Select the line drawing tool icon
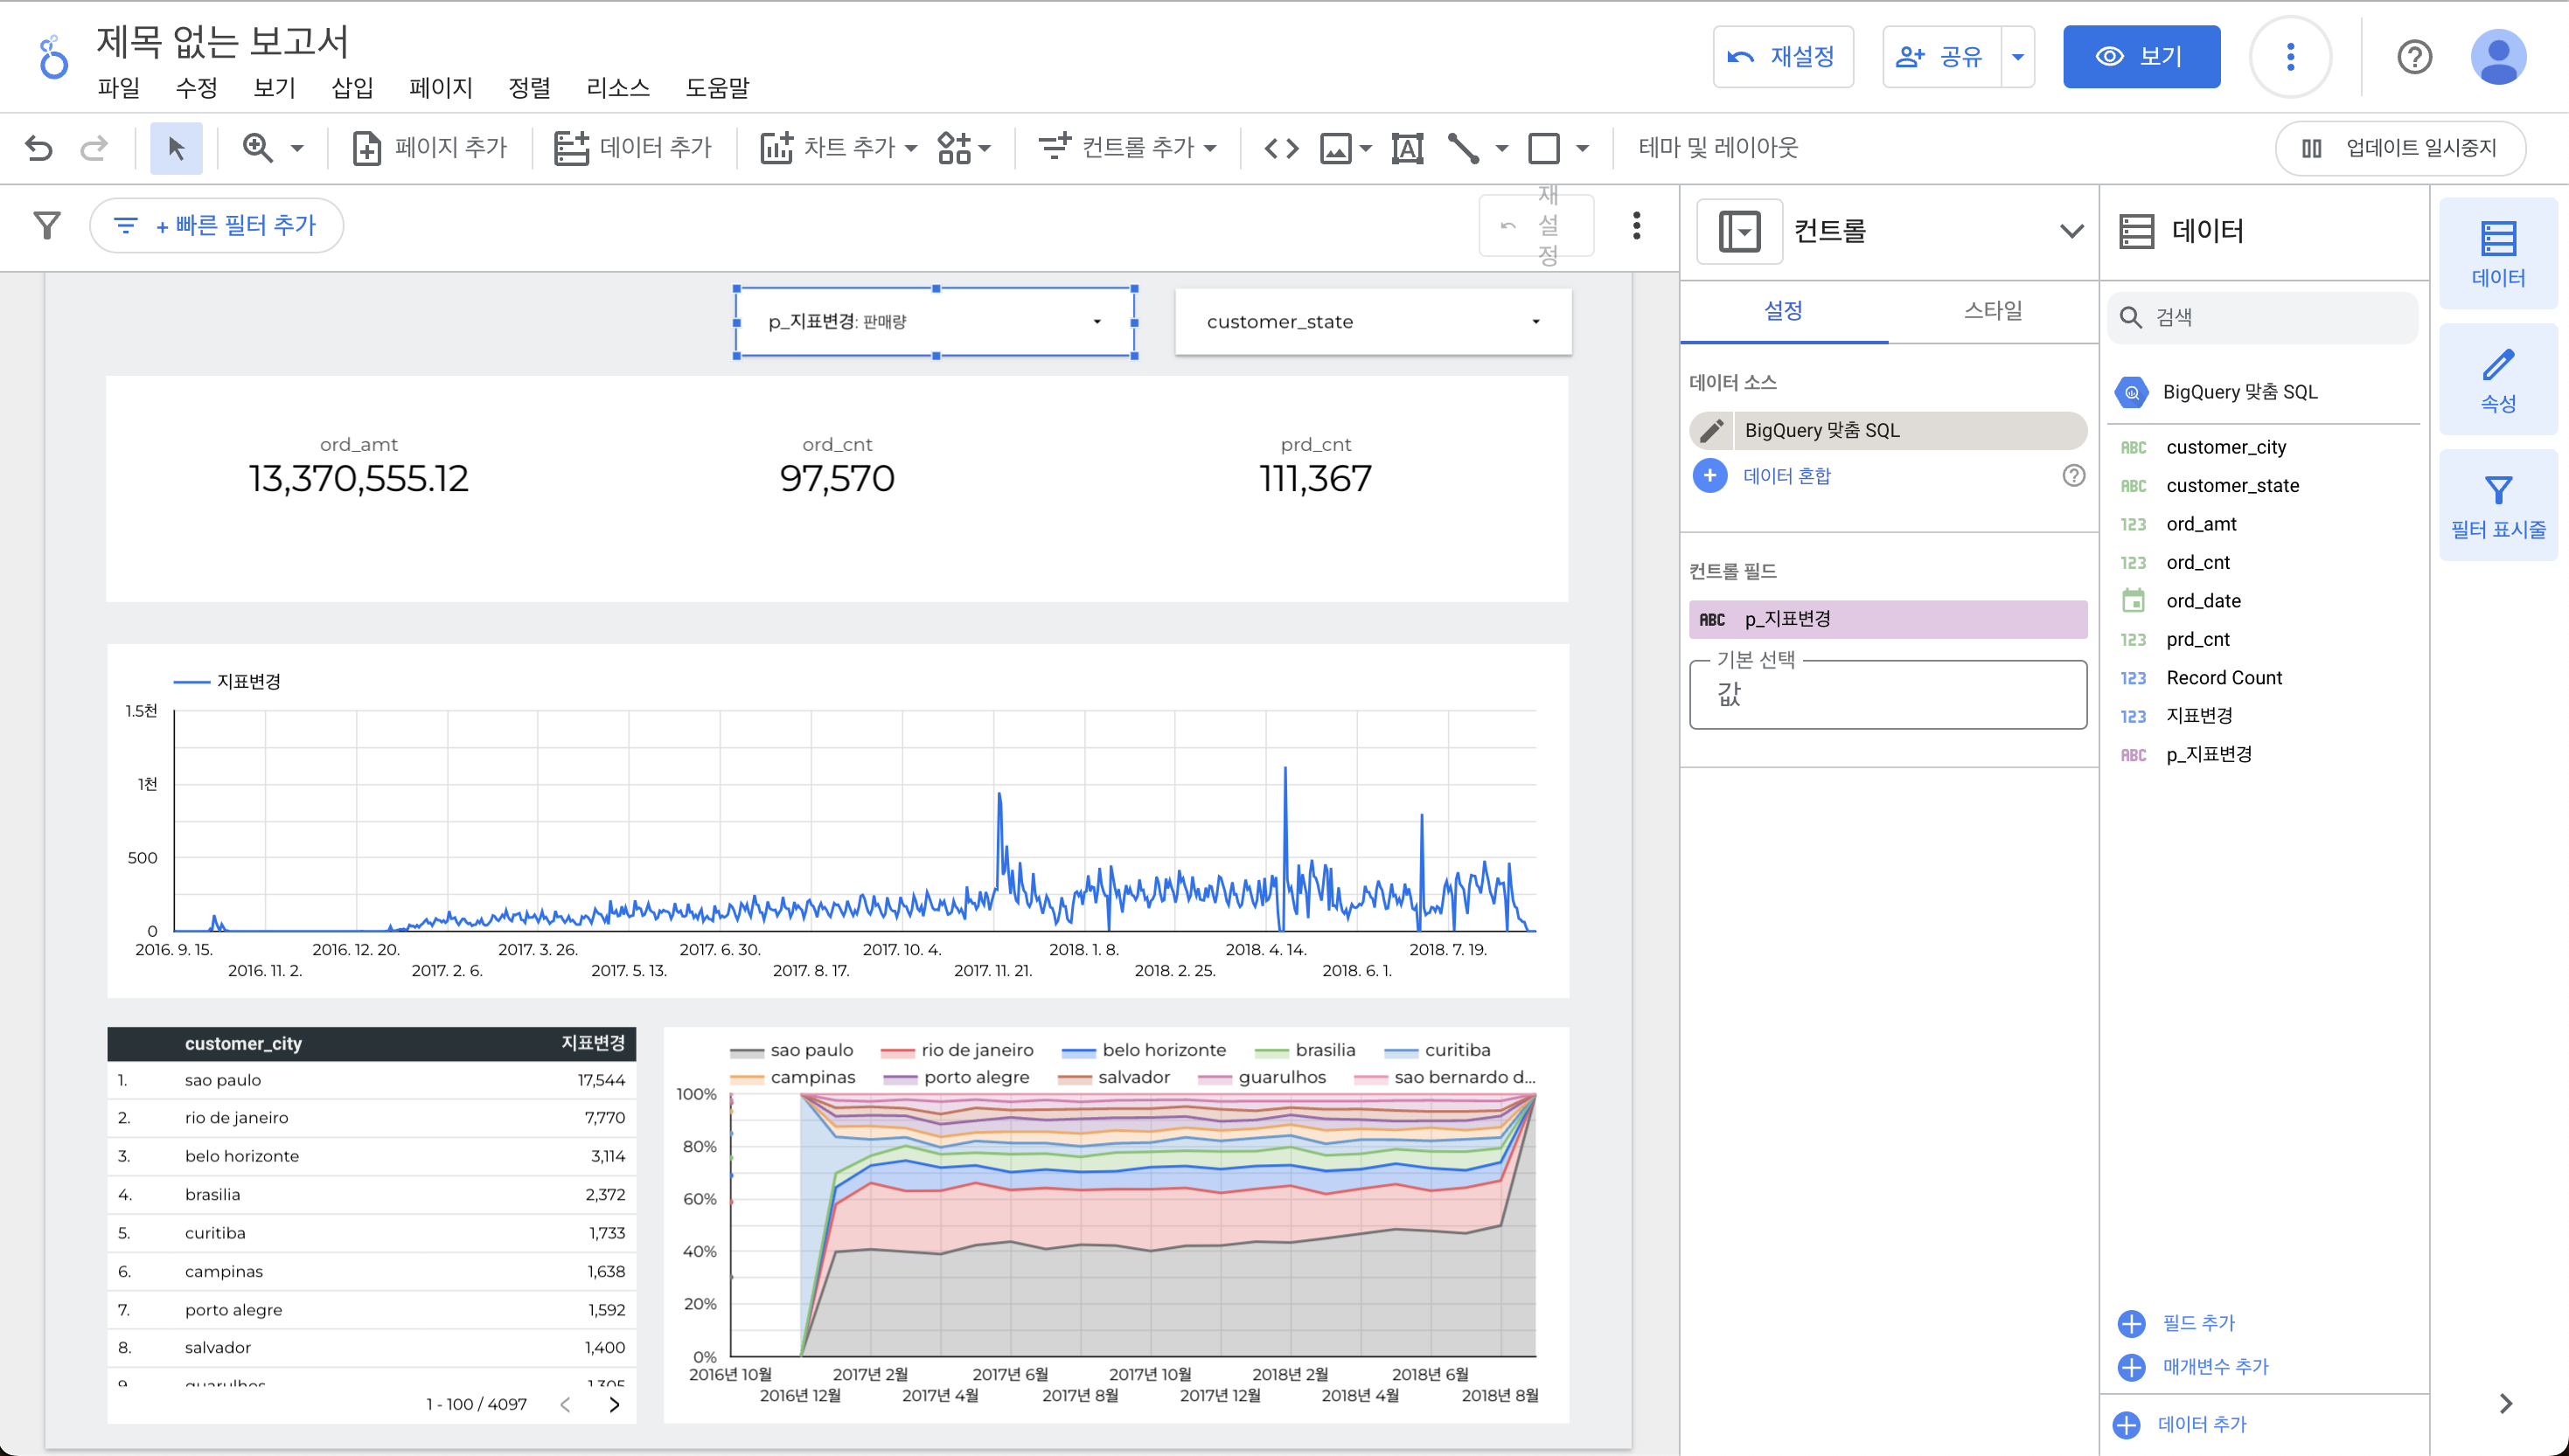This screenshot has height=1456, width=2569. coord(1463,148)
